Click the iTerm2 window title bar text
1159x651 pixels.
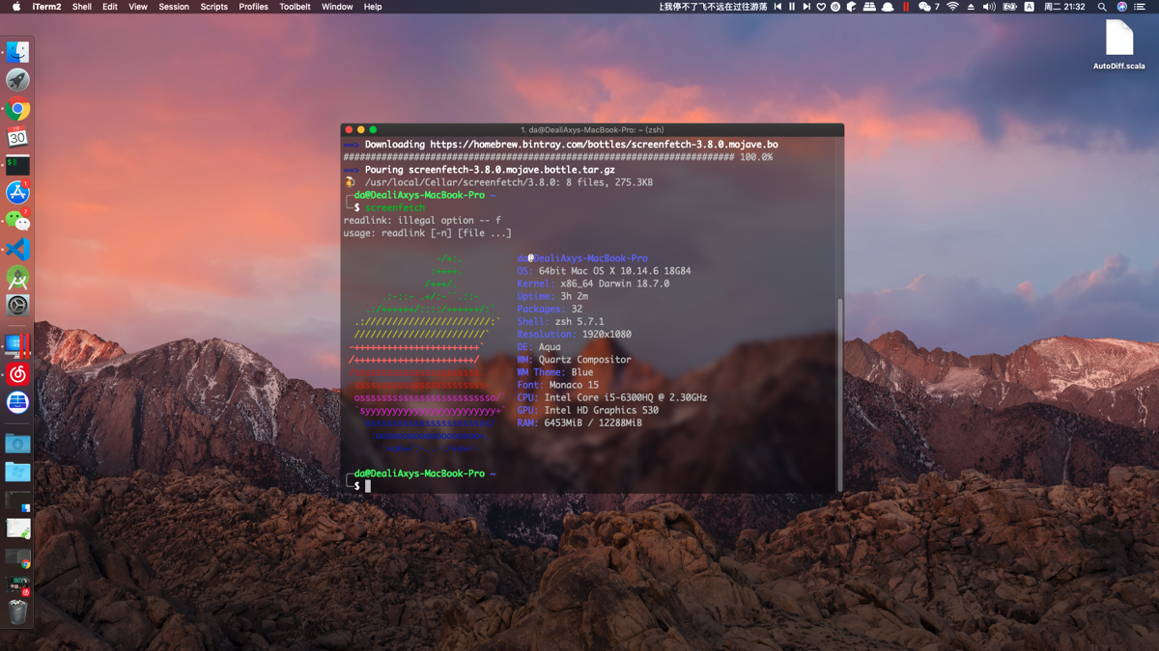pyautogui.click(x=592, y=130)
